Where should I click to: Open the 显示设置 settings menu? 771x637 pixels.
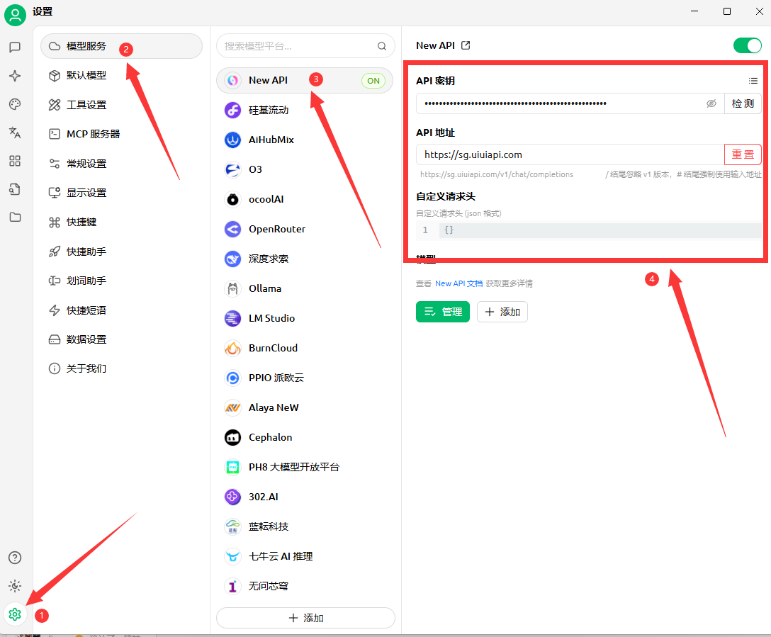121,193
